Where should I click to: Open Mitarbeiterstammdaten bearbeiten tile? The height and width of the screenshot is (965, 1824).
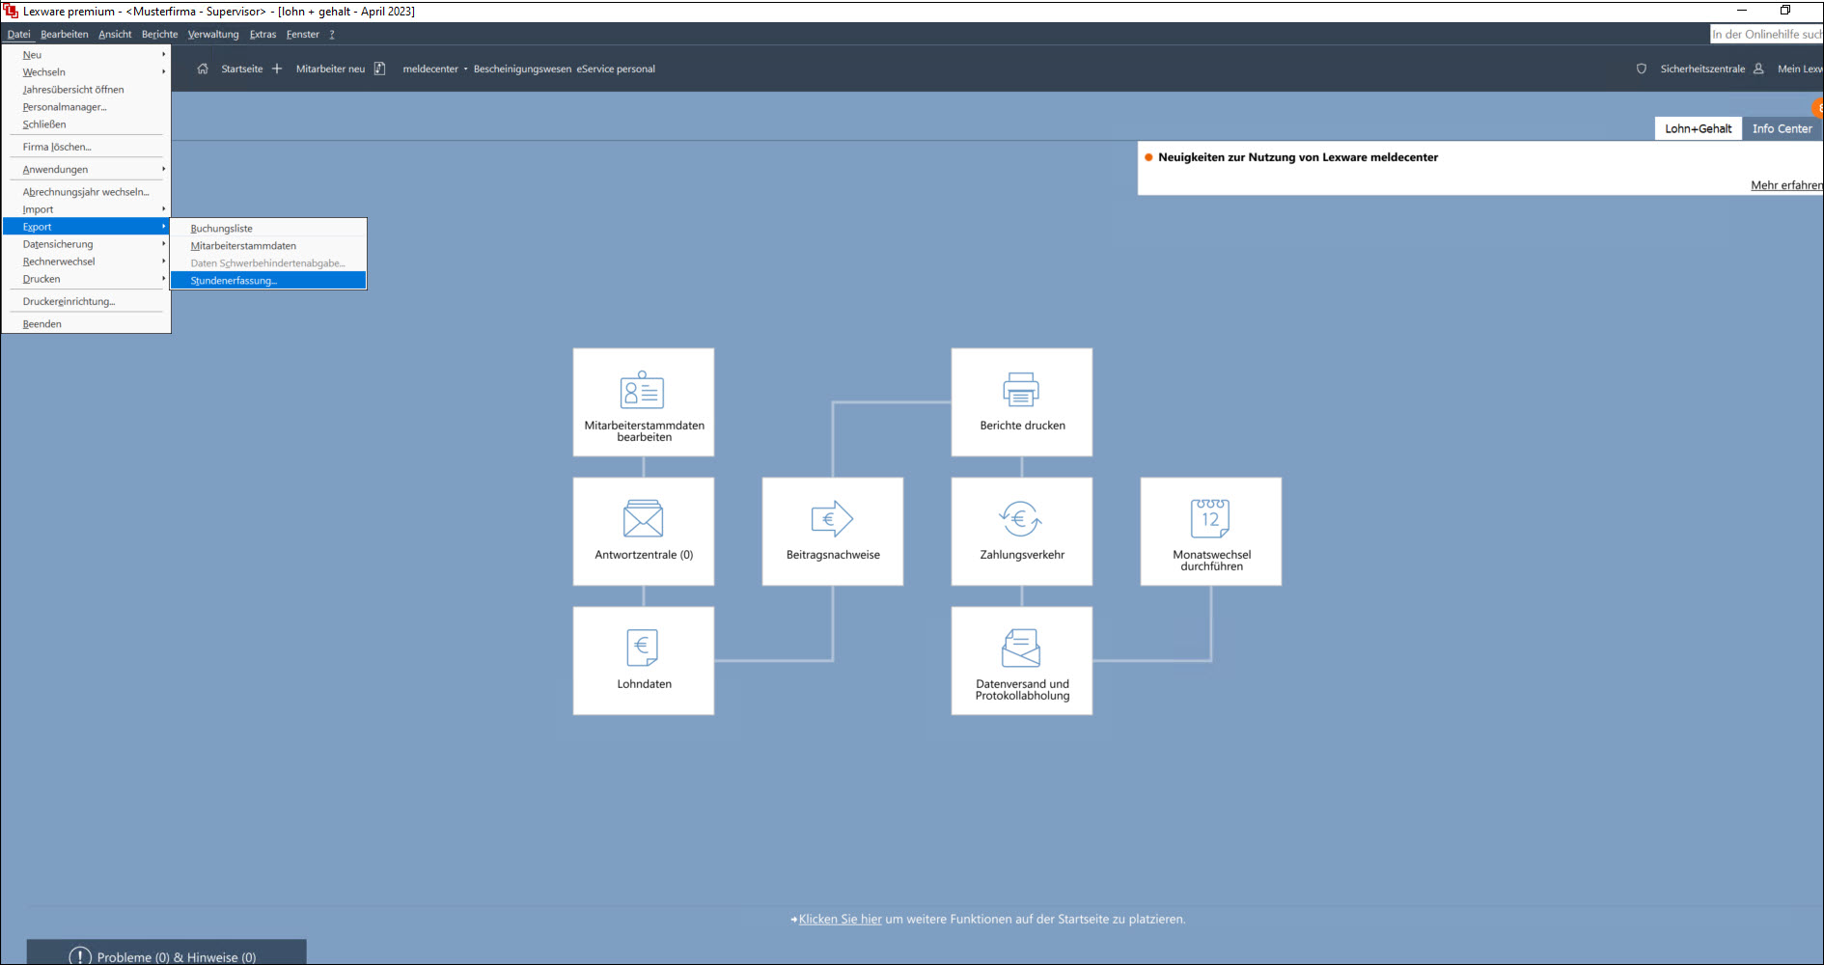pos(644,402)
